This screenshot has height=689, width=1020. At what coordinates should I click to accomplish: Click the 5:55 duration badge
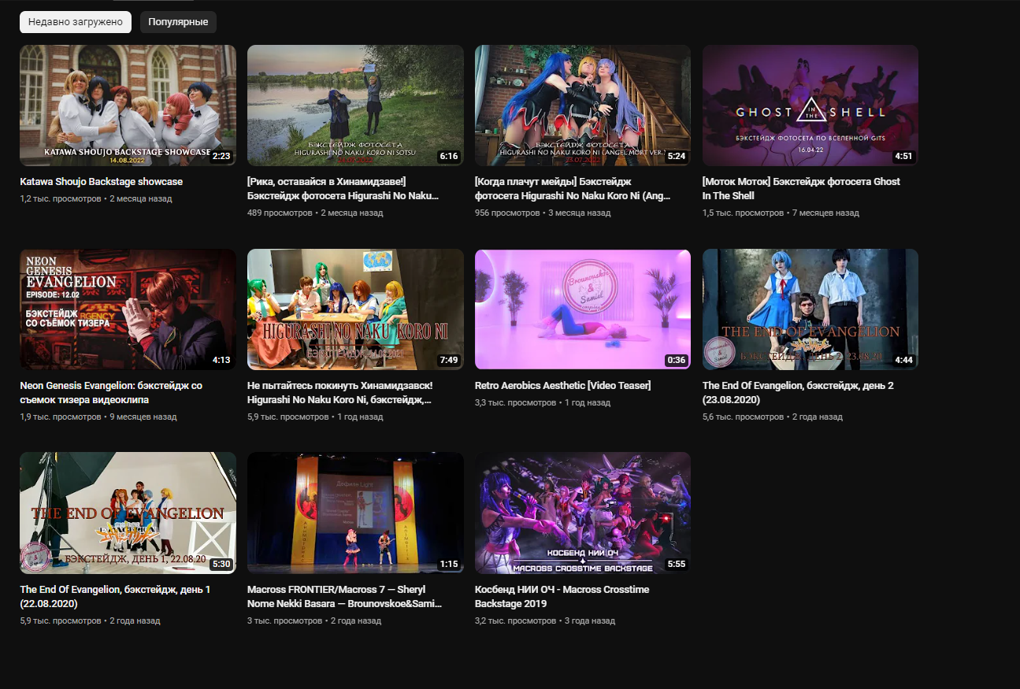point(677,564)
